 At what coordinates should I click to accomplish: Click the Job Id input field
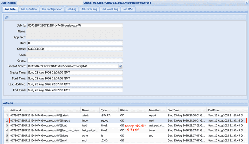(x=75, y=26)
